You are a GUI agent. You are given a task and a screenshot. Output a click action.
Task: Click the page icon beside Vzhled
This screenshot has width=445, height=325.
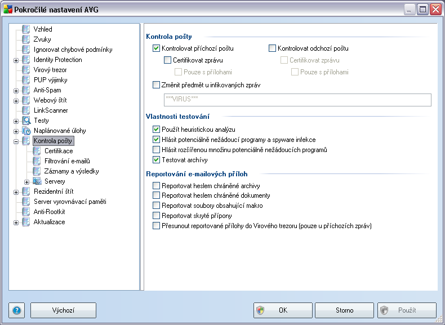26,29
